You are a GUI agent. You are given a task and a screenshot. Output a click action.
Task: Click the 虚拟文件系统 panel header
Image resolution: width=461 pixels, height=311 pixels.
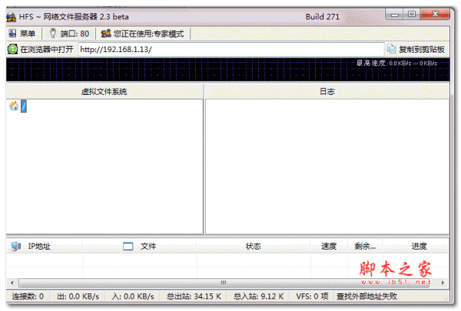(x=104, y=92)
